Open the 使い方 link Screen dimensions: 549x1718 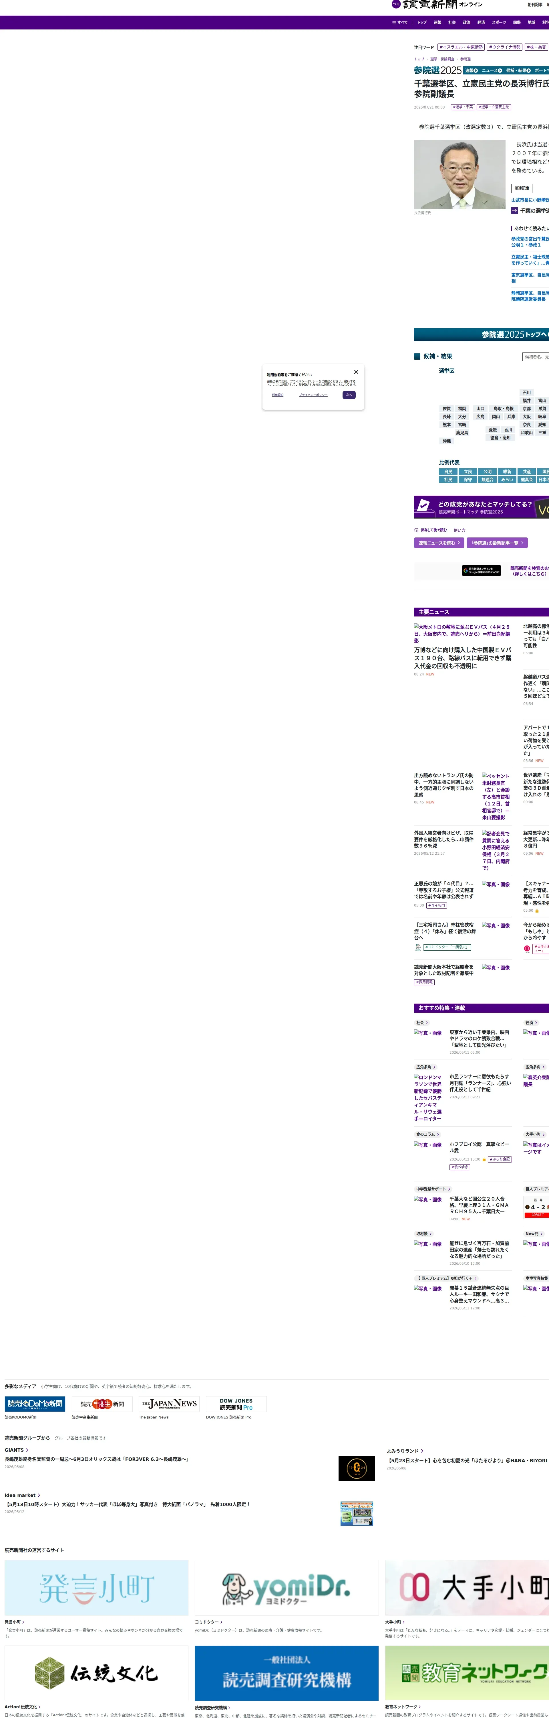pyautogui.click(x=460, y=530)
